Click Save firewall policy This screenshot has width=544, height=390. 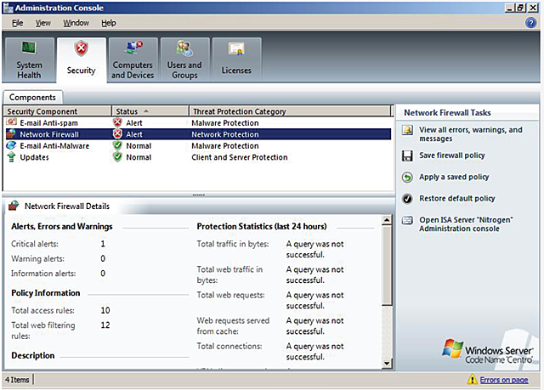pos(451,155)
